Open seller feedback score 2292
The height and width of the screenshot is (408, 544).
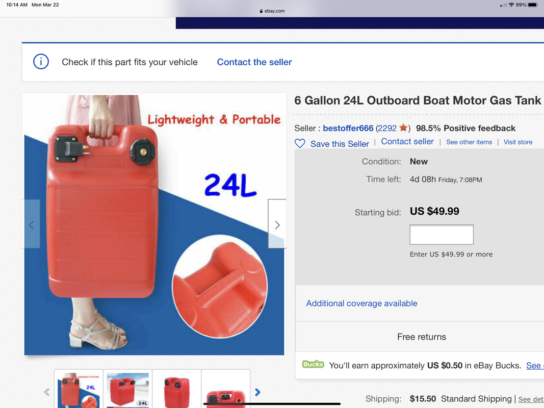(387, 128)
